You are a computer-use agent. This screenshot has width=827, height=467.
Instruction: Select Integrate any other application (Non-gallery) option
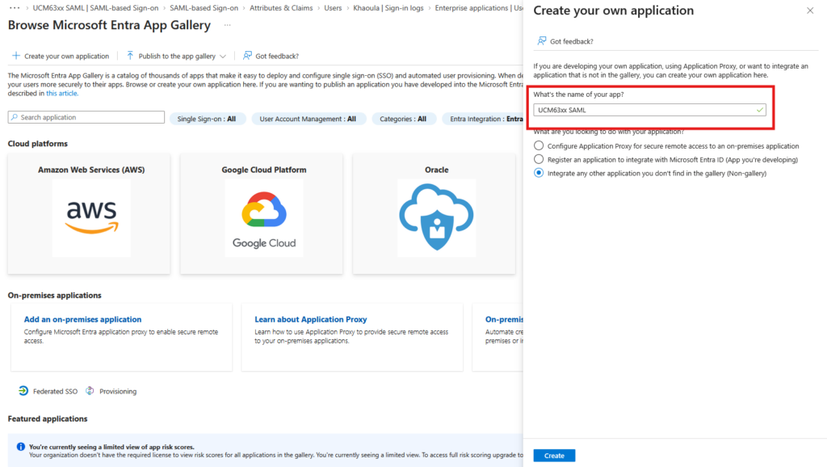539,173
